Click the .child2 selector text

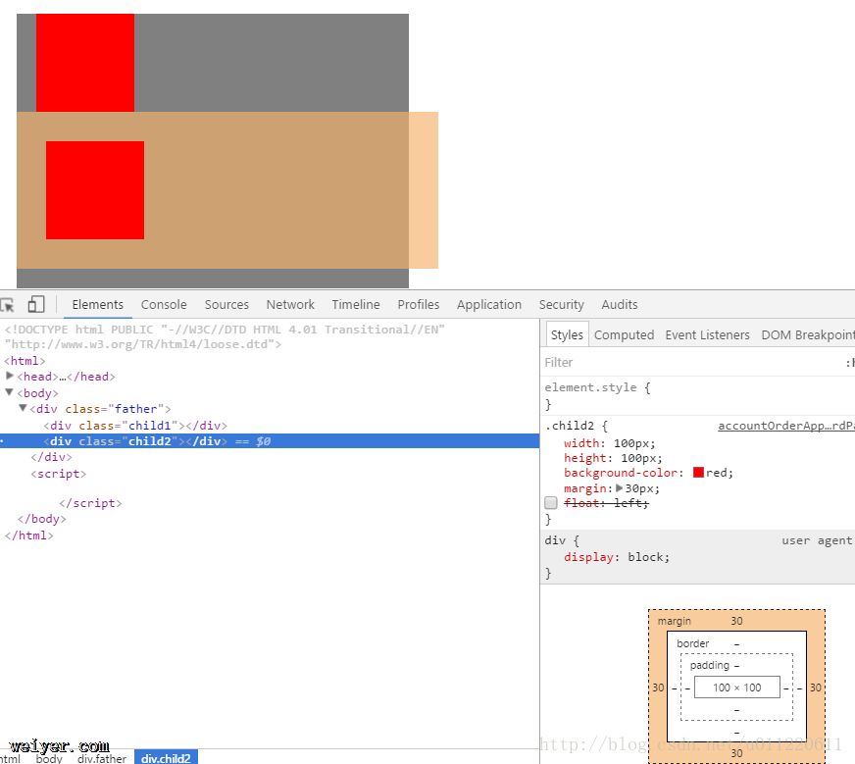(570, 426)
